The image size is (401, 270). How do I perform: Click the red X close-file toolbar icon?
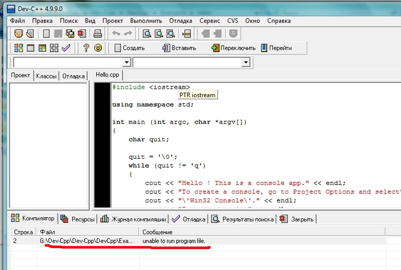[x=81, y=34]
